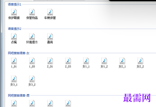
Task: Click the 1_03 WAV file icon
Action: 32,61
